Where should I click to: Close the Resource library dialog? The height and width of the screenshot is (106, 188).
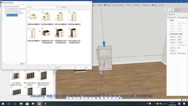(x=90, y=3)
